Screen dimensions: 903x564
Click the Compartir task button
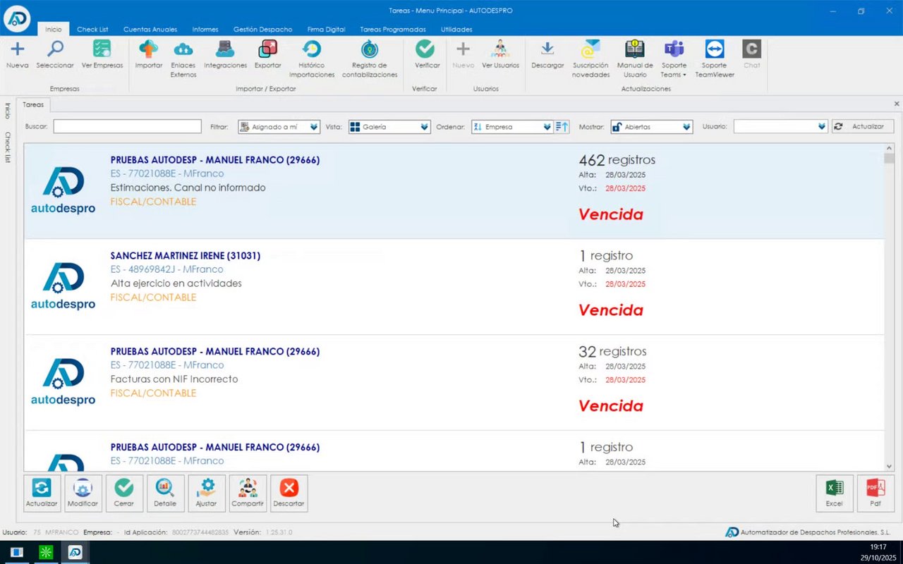click(x=248, y=493)
